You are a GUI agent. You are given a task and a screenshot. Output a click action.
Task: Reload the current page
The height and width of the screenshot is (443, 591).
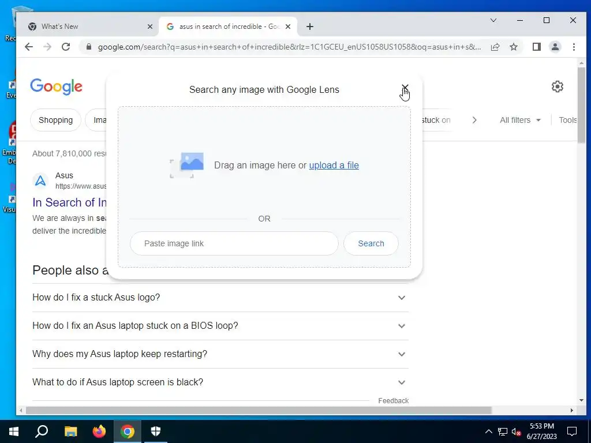coord(66,47)
